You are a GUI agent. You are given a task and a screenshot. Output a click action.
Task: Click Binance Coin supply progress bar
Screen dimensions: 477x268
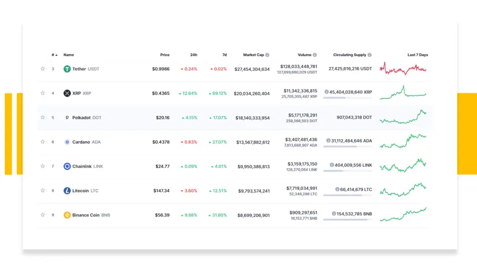348,219
